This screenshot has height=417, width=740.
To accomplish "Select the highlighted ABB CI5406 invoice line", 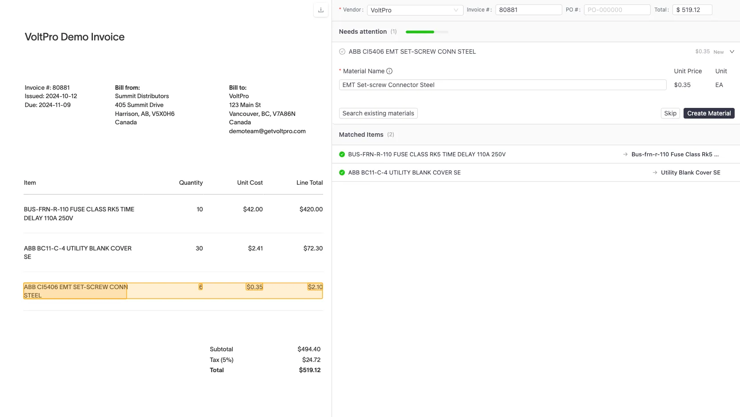I will tap(173, 291).
